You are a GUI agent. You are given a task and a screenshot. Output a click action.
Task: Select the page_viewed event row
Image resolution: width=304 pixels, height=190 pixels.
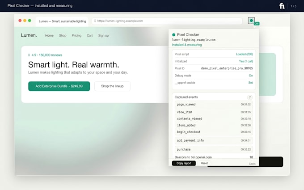(x=214, y=104)
